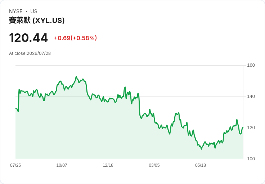The width and height of the screenshot is (265, 184).
Task: Click the 100 y-axis price label
Action: (x=251, y=159)
